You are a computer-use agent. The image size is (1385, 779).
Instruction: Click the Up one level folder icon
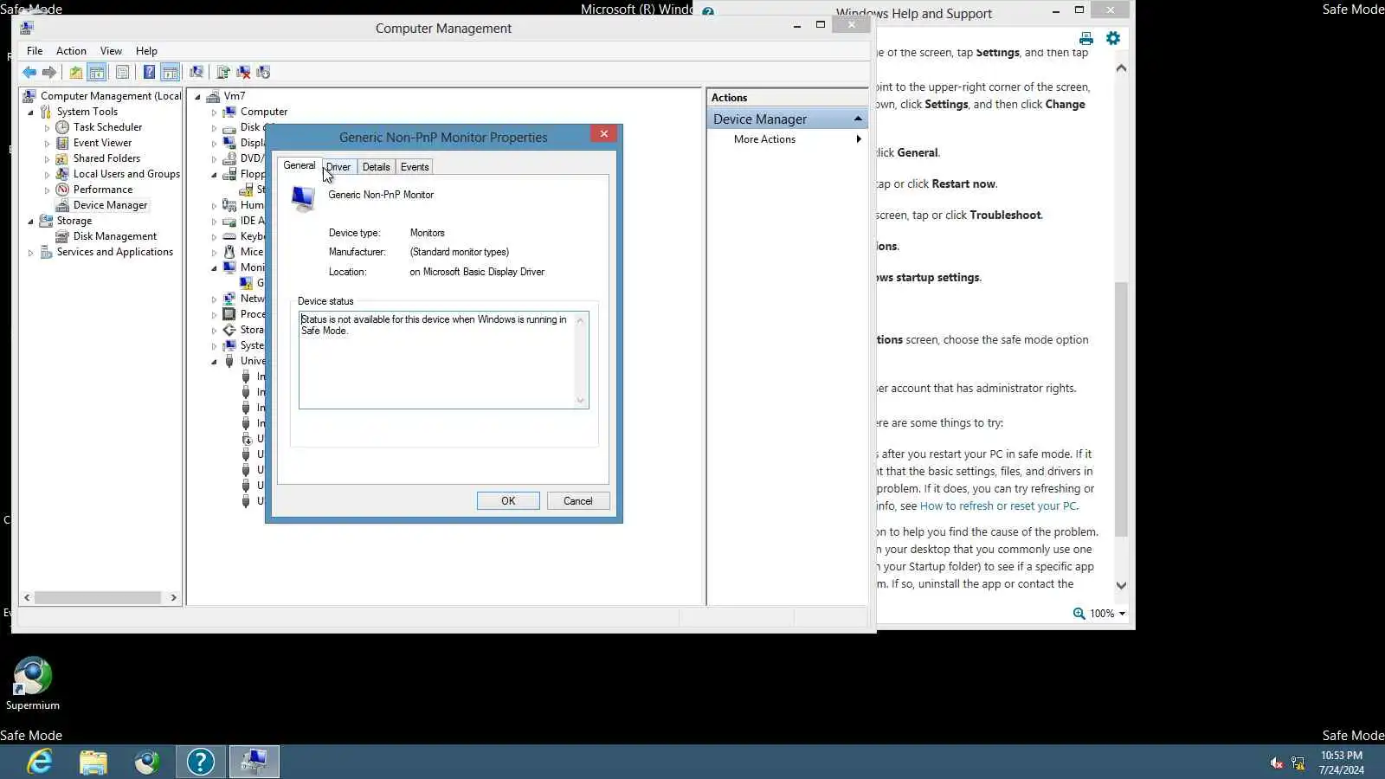(76, 73)
